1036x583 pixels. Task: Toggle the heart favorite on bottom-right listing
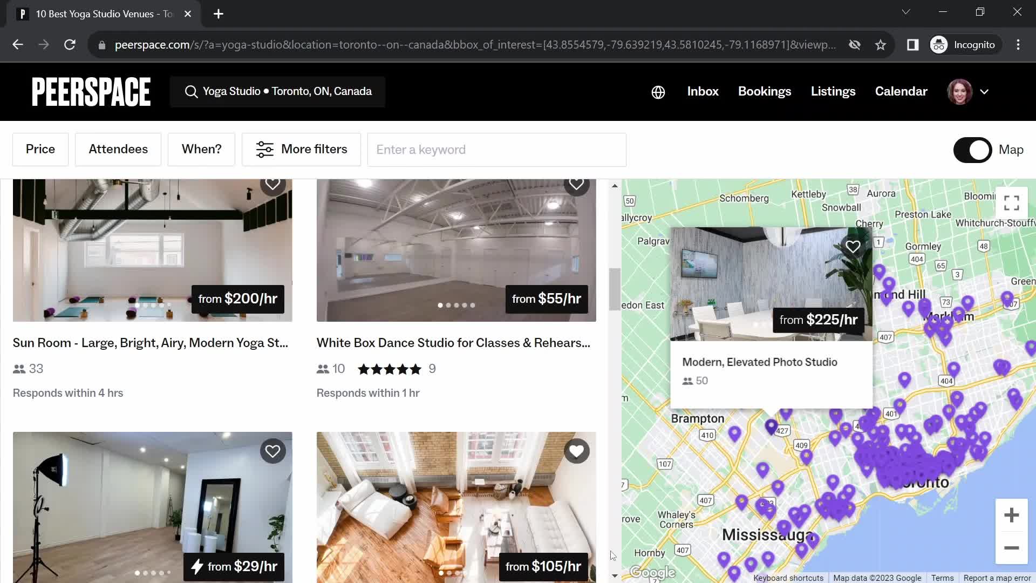(x=576, y=451)
